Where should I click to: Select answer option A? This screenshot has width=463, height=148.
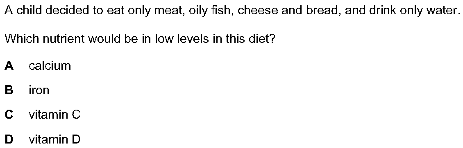pos(9,66)
